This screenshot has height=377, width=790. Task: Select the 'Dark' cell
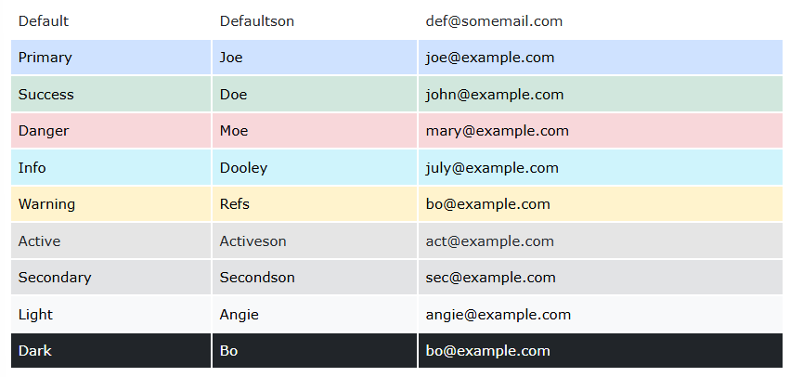pyautogui.click(x=110, y=351)
